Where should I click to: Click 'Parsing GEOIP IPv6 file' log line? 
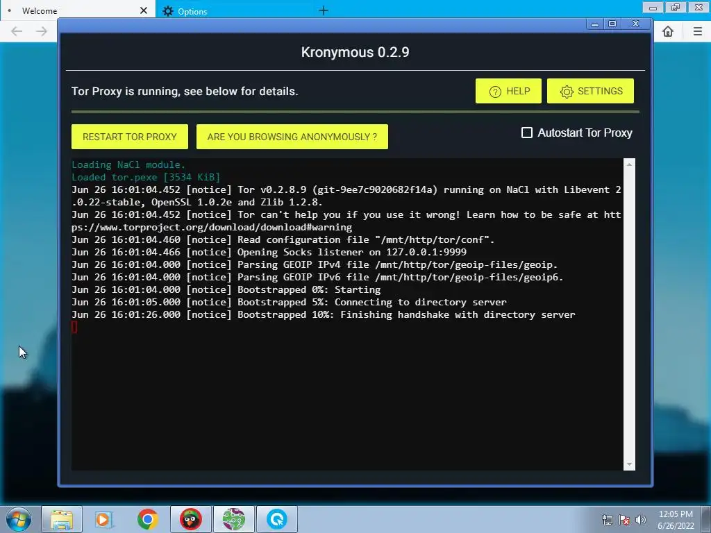pyautogui.click(x=317, y=278)
